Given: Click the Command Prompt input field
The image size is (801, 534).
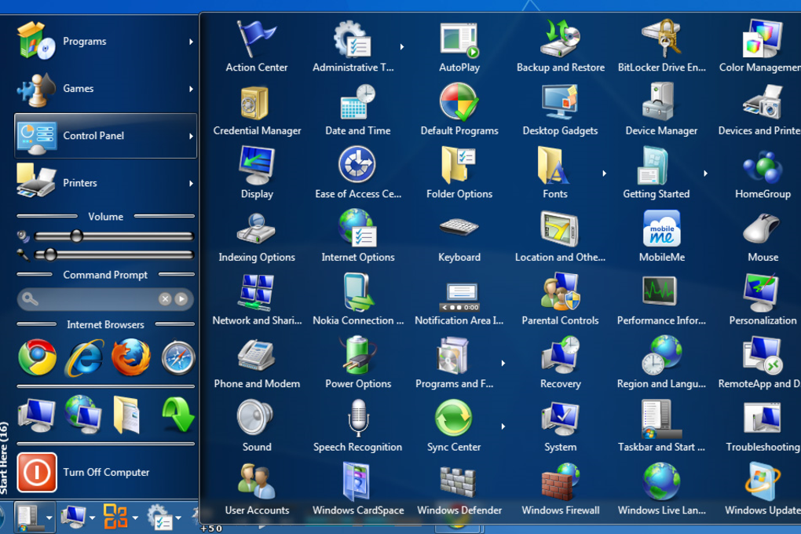Looking at the screenshot, I should 97,299.
